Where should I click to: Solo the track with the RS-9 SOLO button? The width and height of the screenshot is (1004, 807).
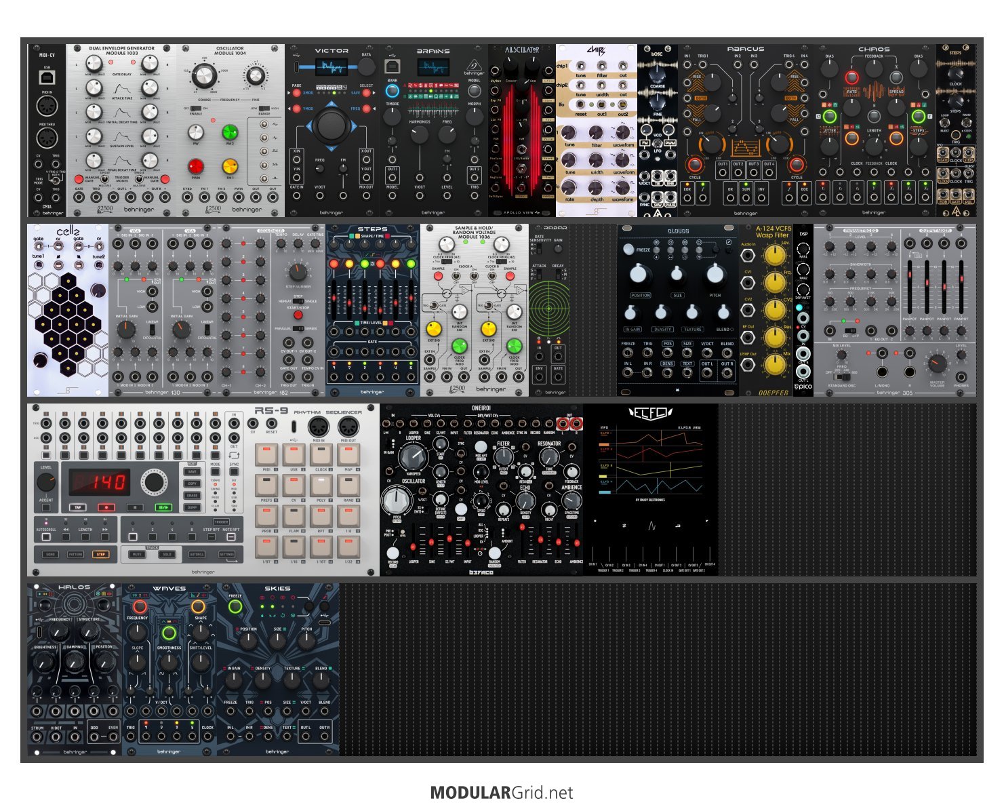click(167, 554)
